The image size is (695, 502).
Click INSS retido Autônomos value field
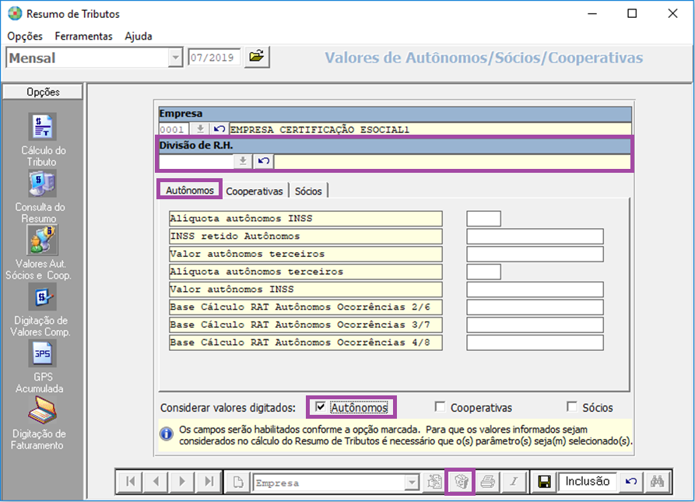[535, 236]
